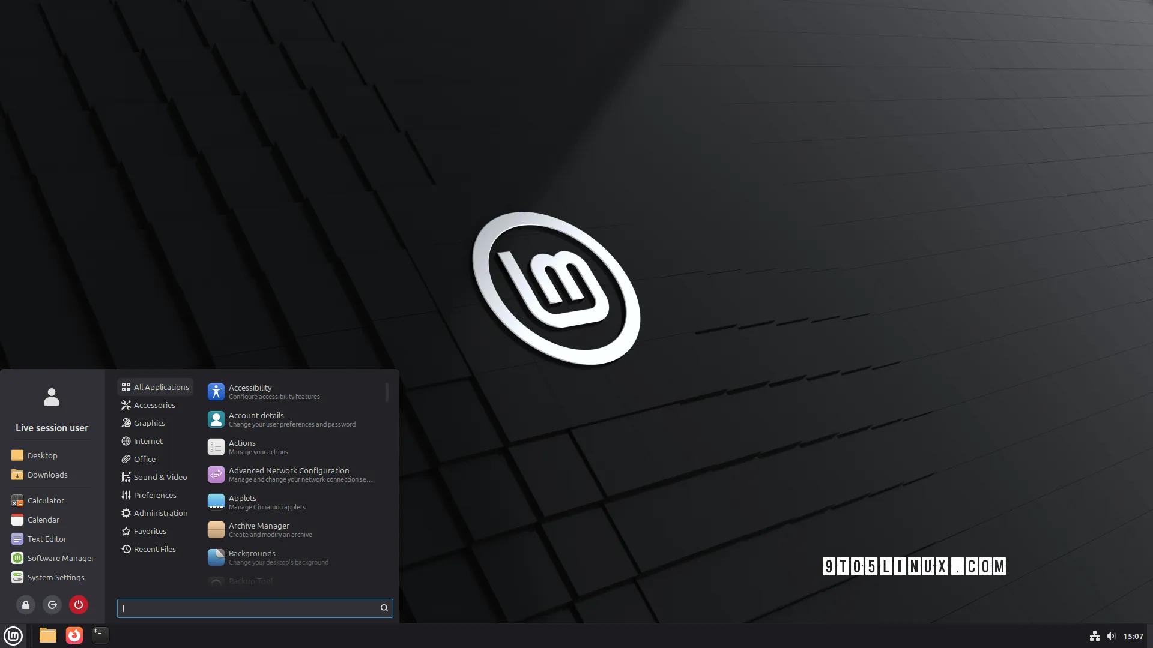Click the red shutdown power button
Screen dimensions: 1153x648
[x=79, y=605]
